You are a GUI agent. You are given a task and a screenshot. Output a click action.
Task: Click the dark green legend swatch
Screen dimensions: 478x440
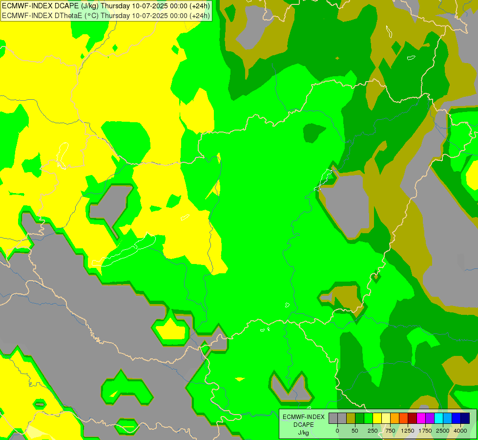(x=360, y=418)
